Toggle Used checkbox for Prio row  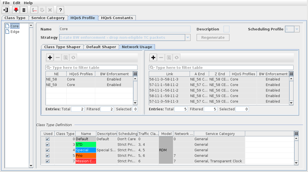click(47, 156)
